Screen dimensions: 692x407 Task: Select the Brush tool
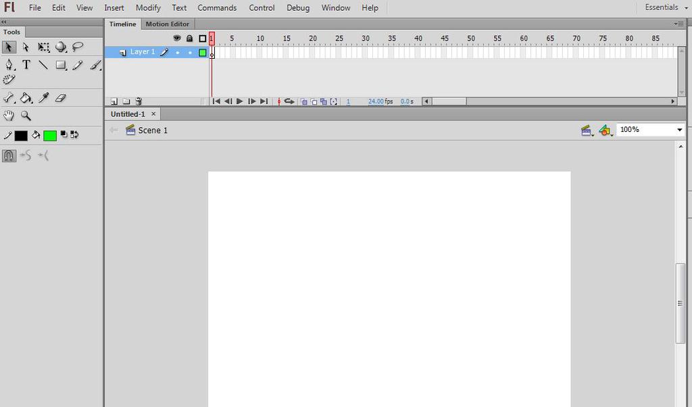95,66
